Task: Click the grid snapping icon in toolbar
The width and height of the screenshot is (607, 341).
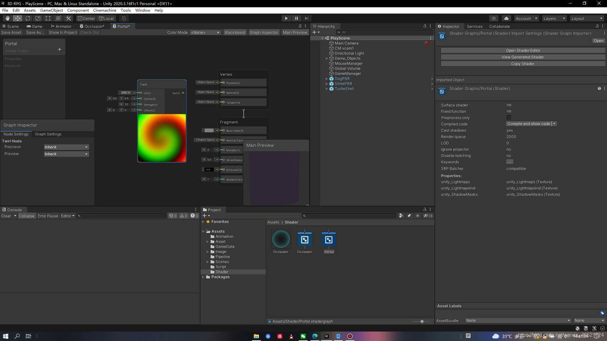Action: (x=124, y=18)
